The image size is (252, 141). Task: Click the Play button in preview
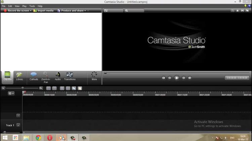click(176, 78)
